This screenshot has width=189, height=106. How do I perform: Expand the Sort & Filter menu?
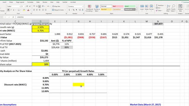(168, 8)
